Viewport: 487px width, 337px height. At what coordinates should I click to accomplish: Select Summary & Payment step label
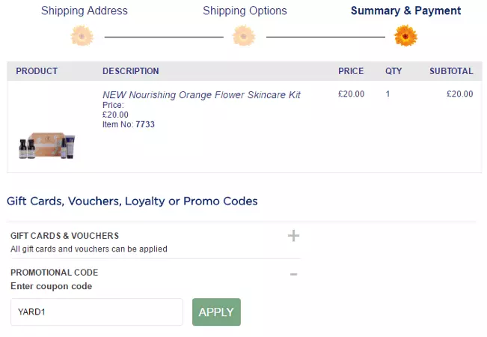(x=405, y=10)
